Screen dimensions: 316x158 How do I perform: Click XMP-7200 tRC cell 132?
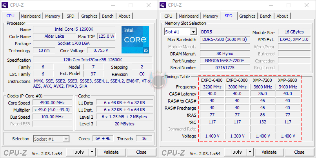(263, 122)
